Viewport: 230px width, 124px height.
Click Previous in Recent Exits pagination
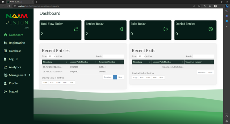click(x=202, y=72)
